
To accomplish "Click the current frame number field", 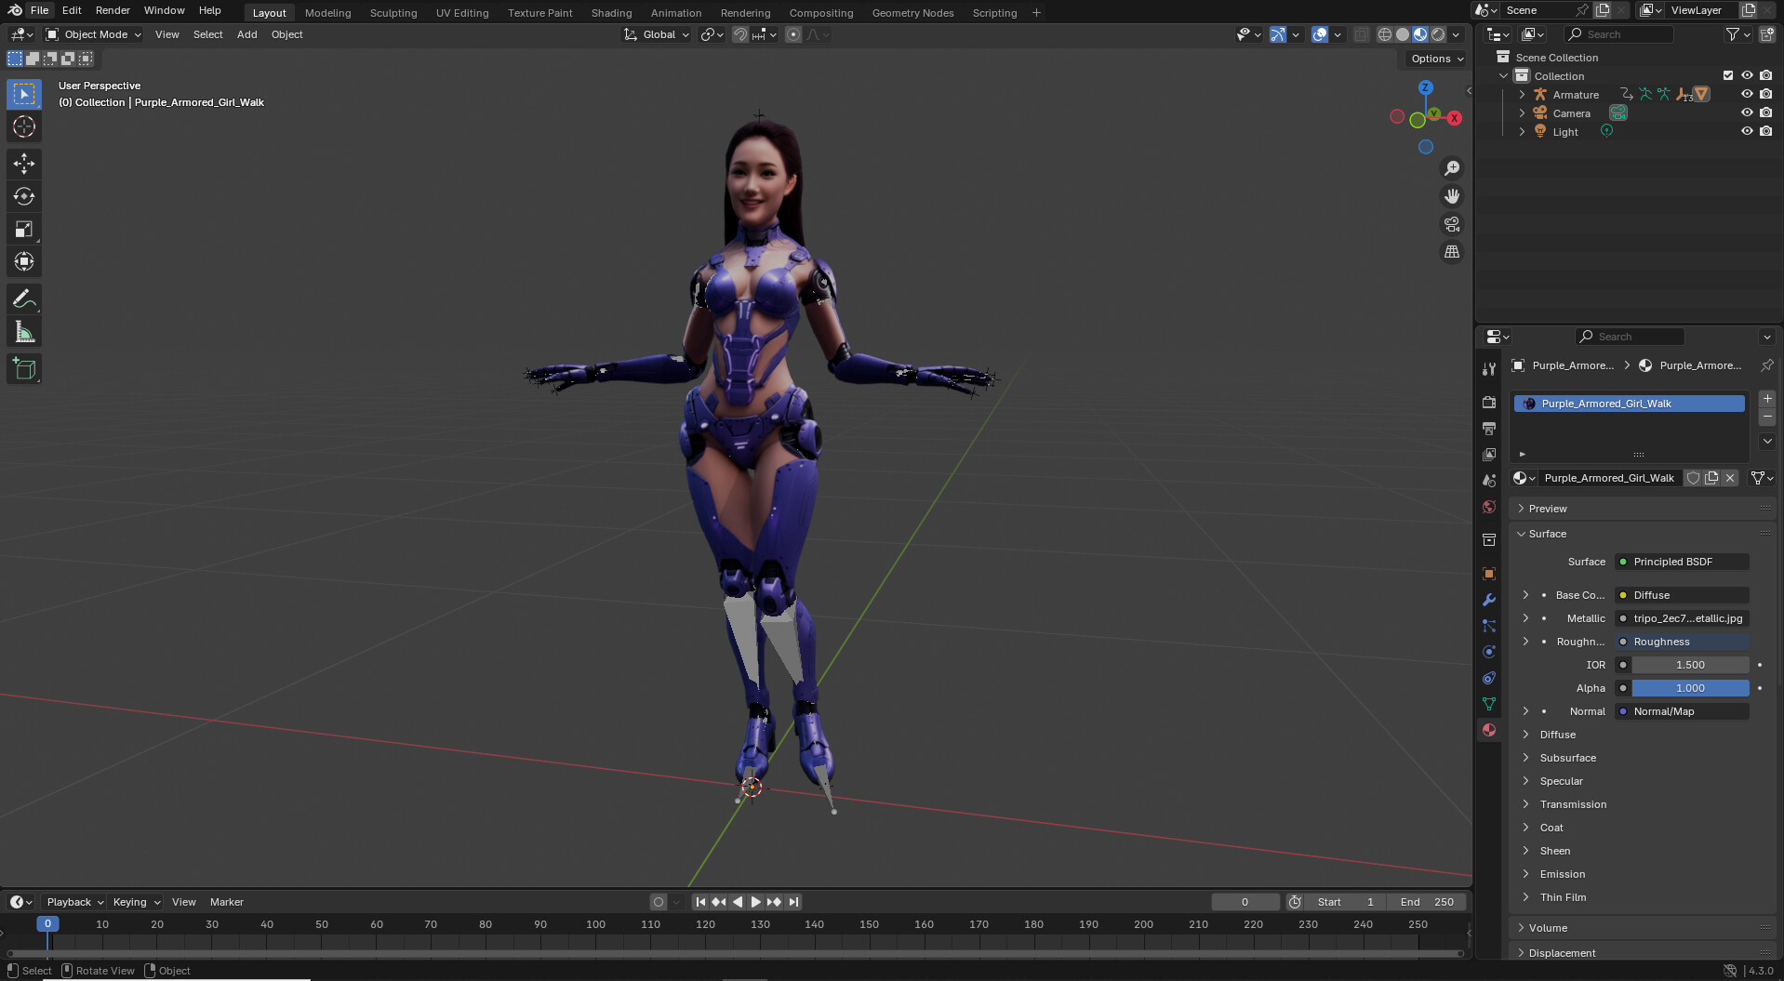I will tap(1245, 902).
